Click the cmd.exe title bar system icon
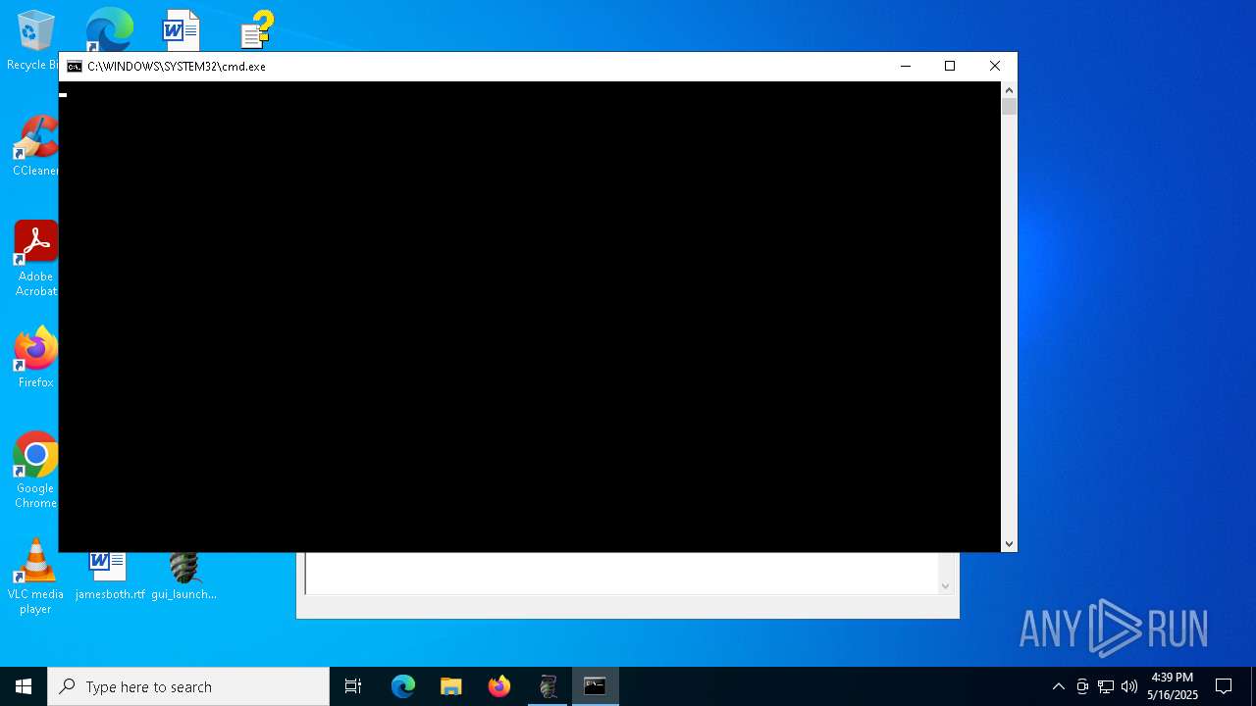Screen dimensions: 1256x706 point(75,67)
